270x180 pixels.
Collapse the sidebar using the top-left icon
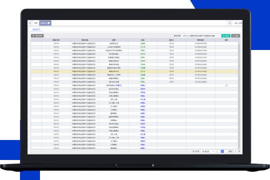30,23
